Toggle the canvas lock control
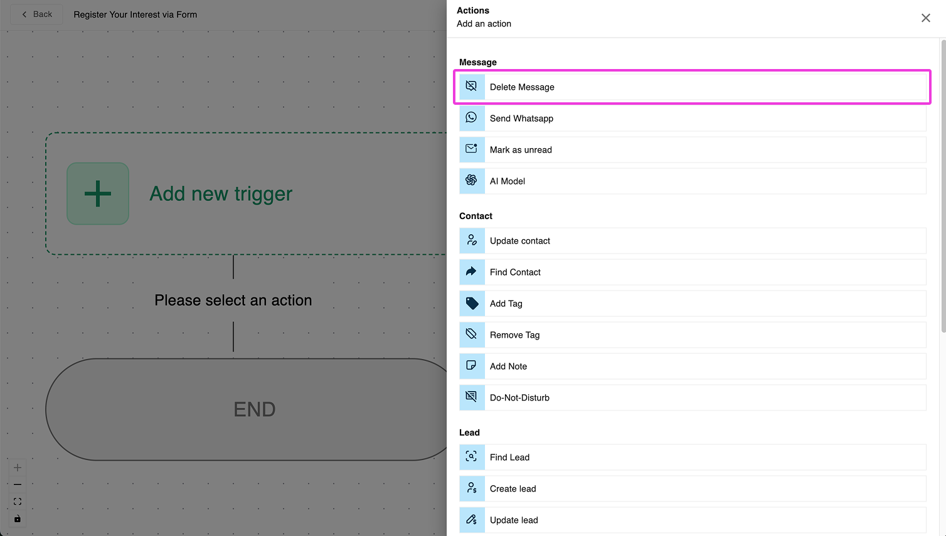This screenshot has height=536, width=946. click(x=18, y=518)
